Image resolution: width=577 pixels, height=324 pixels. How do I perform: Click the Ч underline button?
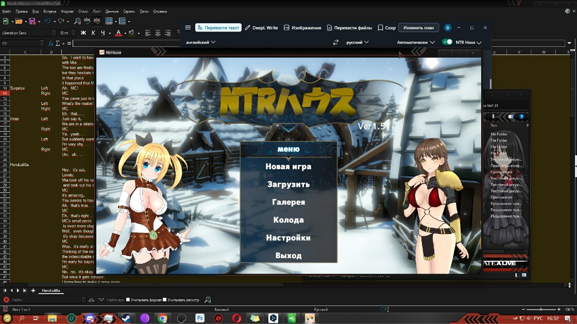click(103, 33)
